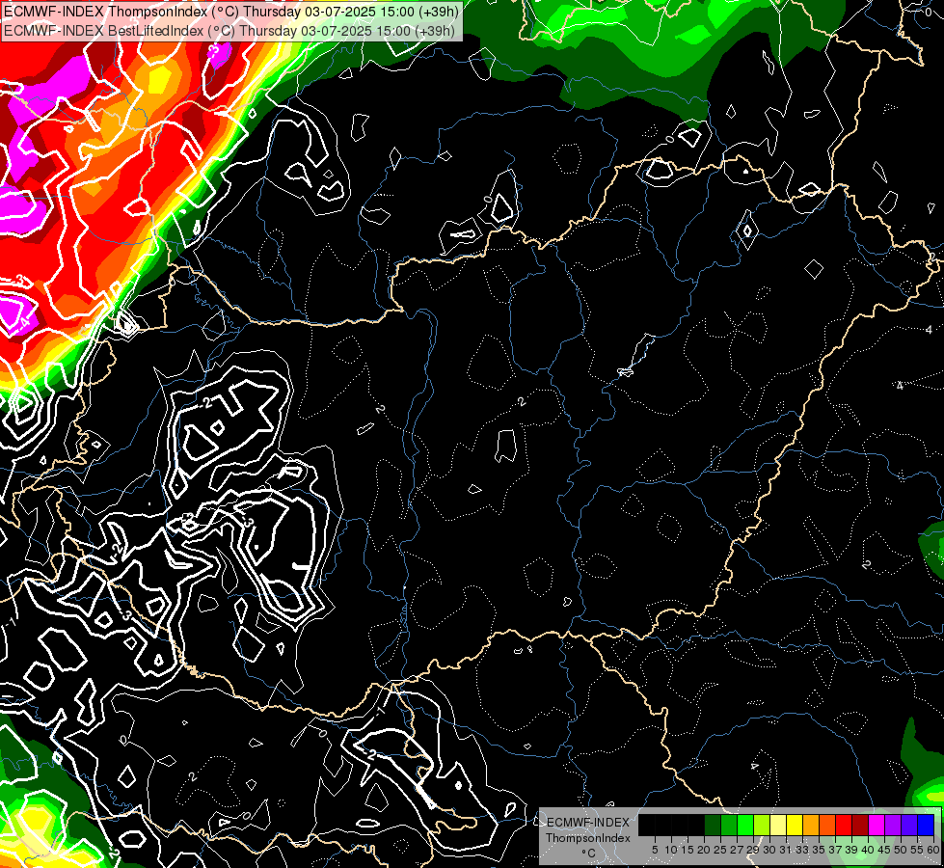
Task: Click the medium green 25-27 legend swatch
Action: (729, 825)
